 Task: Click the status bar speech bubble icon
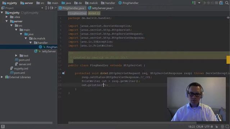coord(227,126)
